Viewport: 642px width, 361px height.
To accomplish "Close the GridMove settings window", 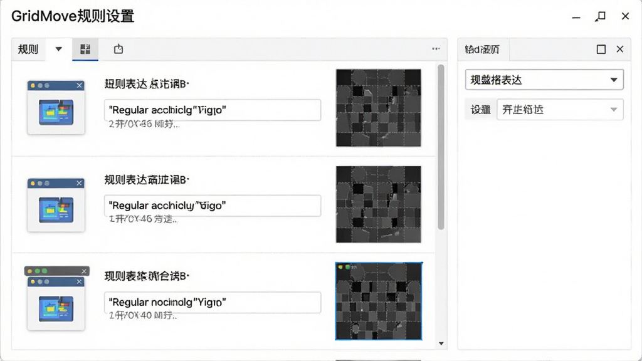I will pos(625,16).
